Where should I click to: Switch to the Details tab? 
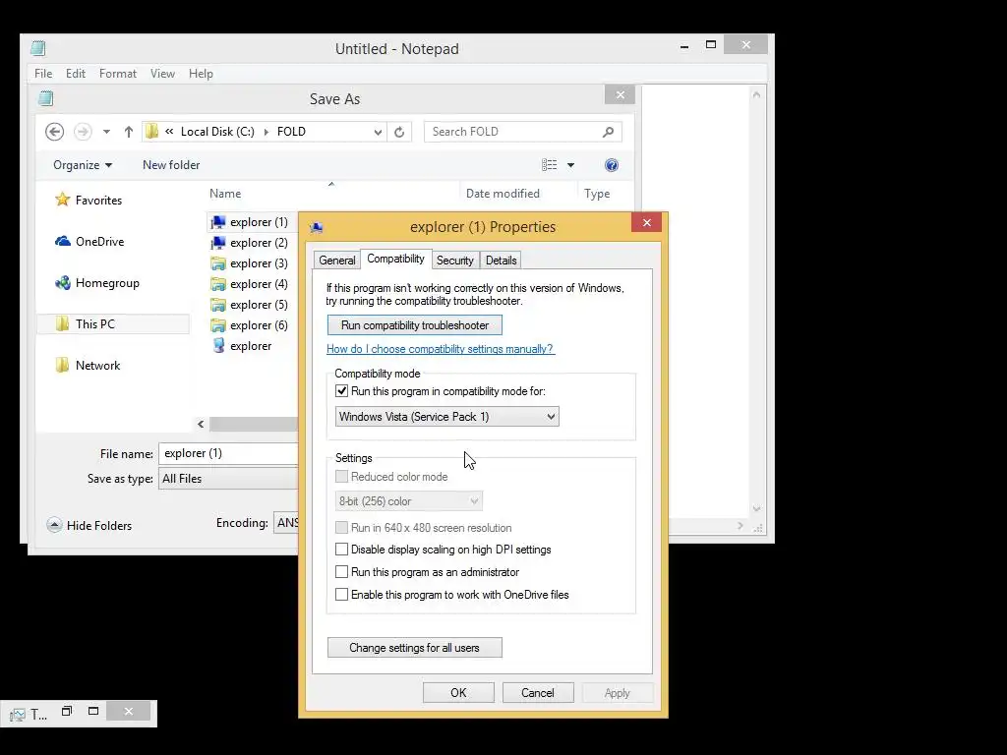501,260
